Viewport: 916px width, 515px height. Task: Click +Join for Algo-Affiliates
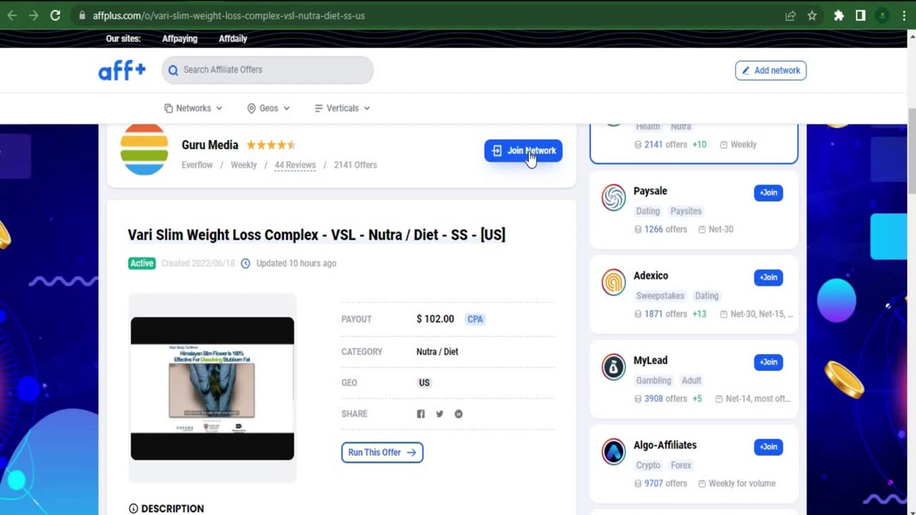click(x=768, y=446)
